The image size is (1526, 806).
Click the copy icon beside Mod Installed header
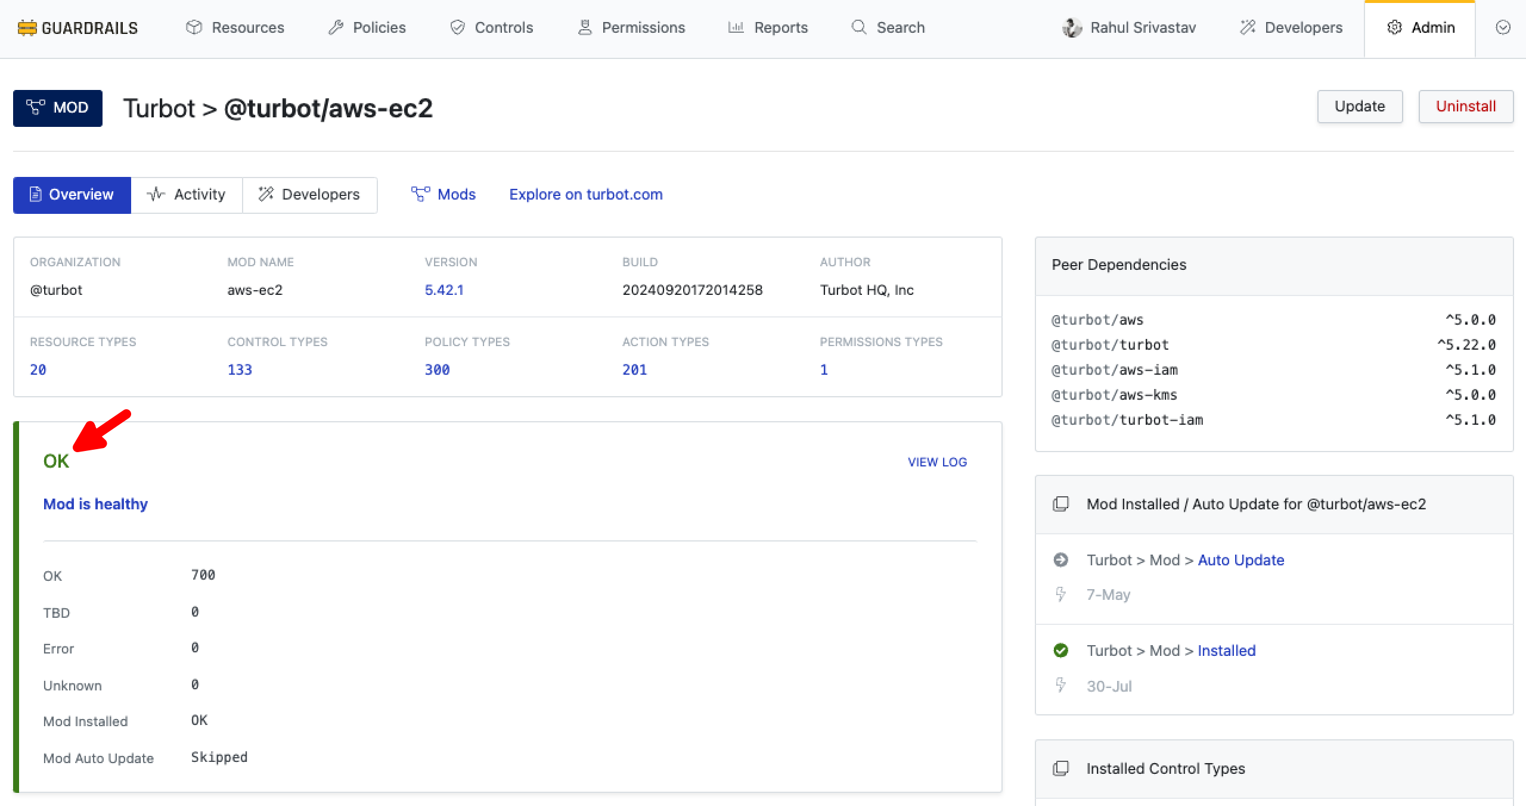point(1060,504)
